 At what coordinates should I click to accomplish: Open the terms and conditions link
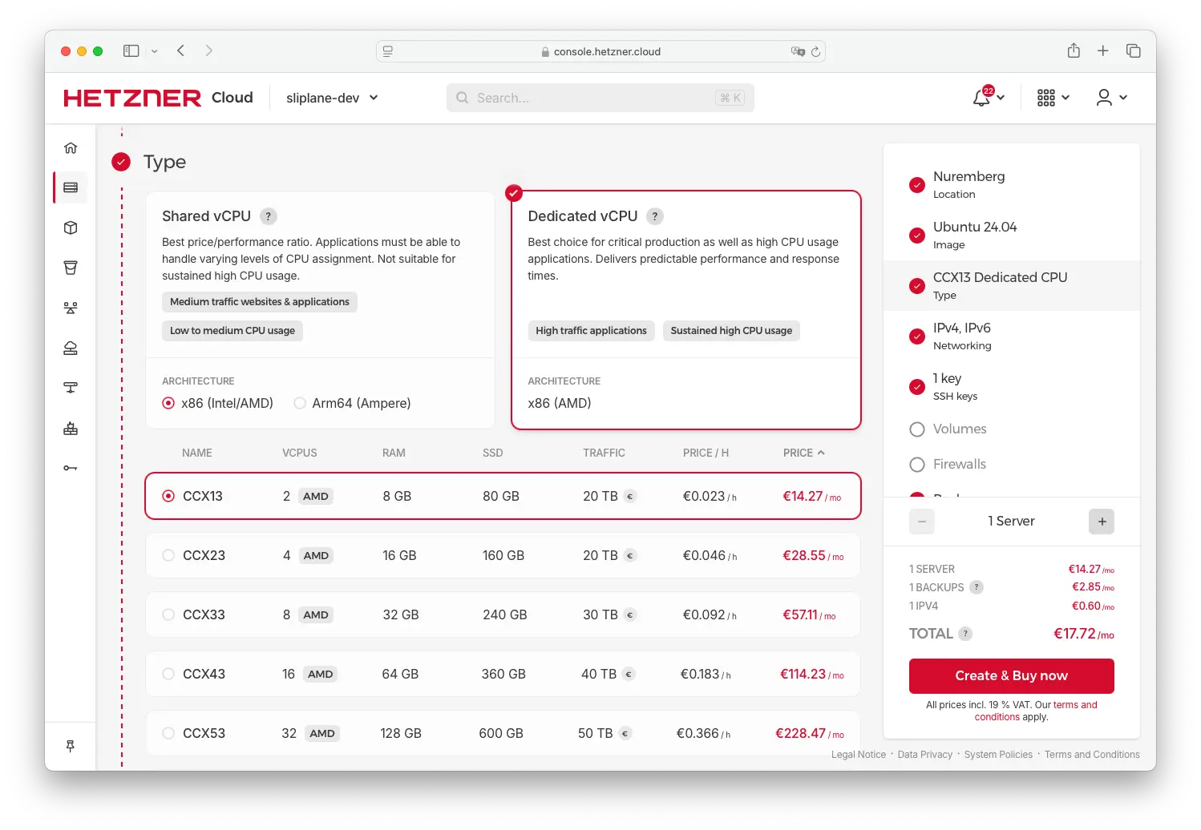(x=1074, y=705)
